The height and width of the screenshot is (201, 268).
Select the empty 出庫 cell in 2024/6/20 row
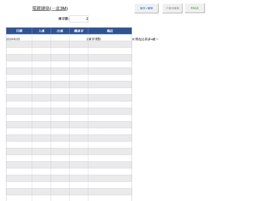(x=60, y=38)
